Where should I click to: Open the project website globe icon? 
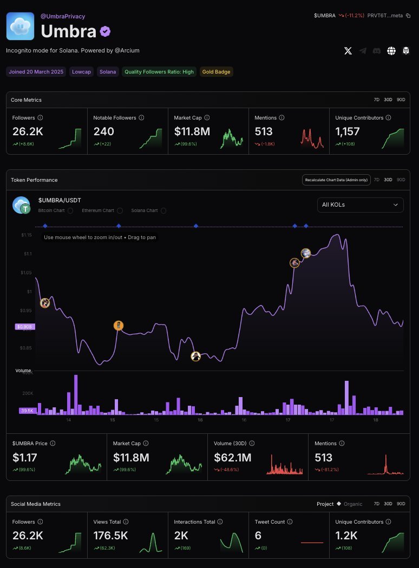(x=391, y=51)
